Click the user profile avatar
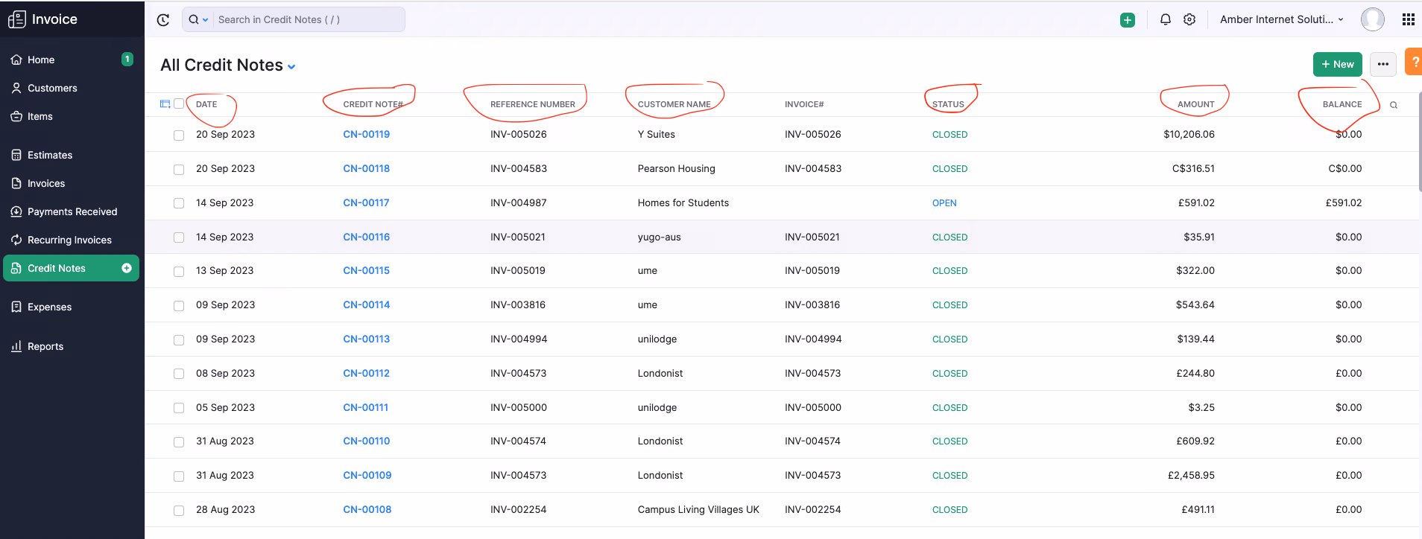Image resolution: width=1422 pixels, height=539 pixels. click(x=1373, y=19)
